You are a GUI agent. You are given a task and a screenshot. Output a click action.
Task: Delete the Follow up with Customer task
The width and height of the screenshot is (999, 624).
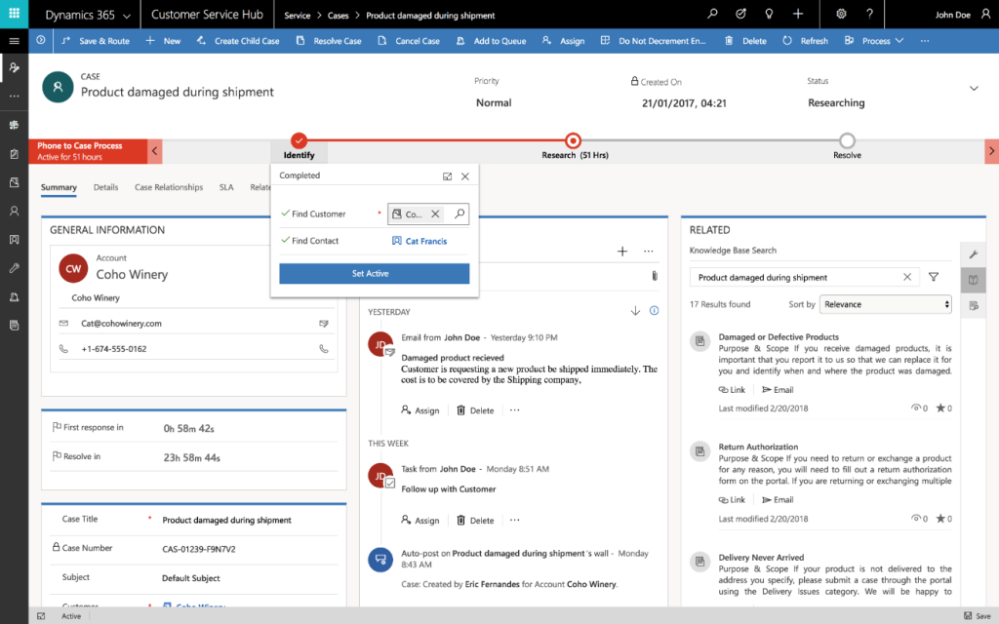tap(475, 521)
